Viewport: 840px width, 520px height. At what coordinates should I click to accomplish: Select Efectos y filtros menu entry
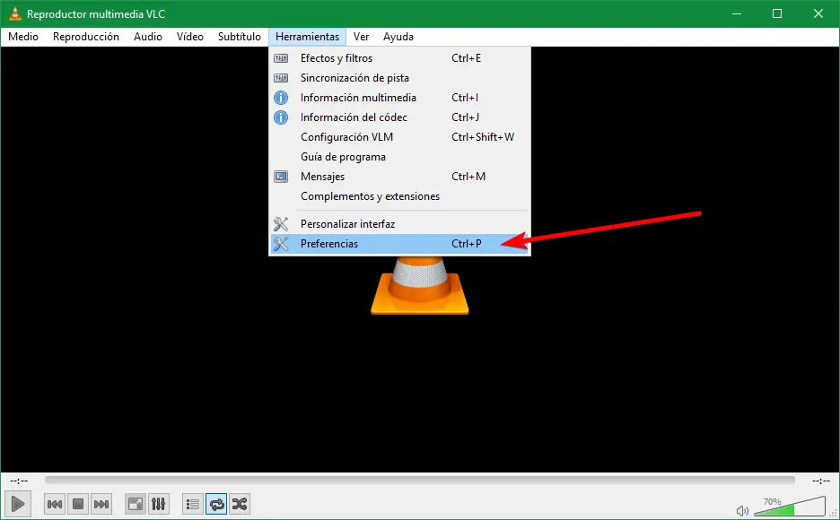point(399,57)
